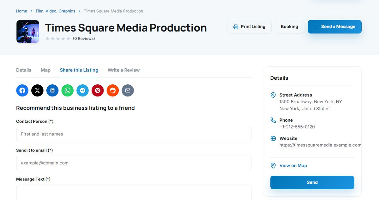Click the breadcrumb text Times Square Media Production
The width and height of the screenshot is (379, 200).
coord(113,11)
